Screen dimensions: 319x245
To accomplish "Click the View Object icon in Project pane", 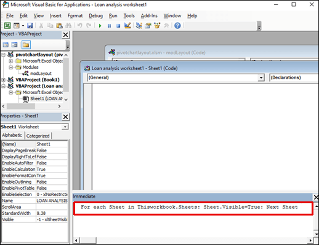I will click(15, 45).
